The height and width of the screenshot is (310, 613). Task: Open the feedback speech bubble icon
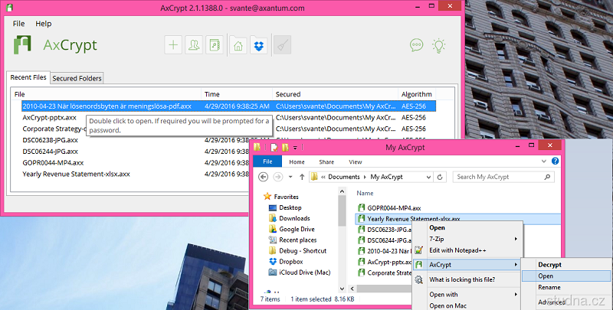[417, 45]
